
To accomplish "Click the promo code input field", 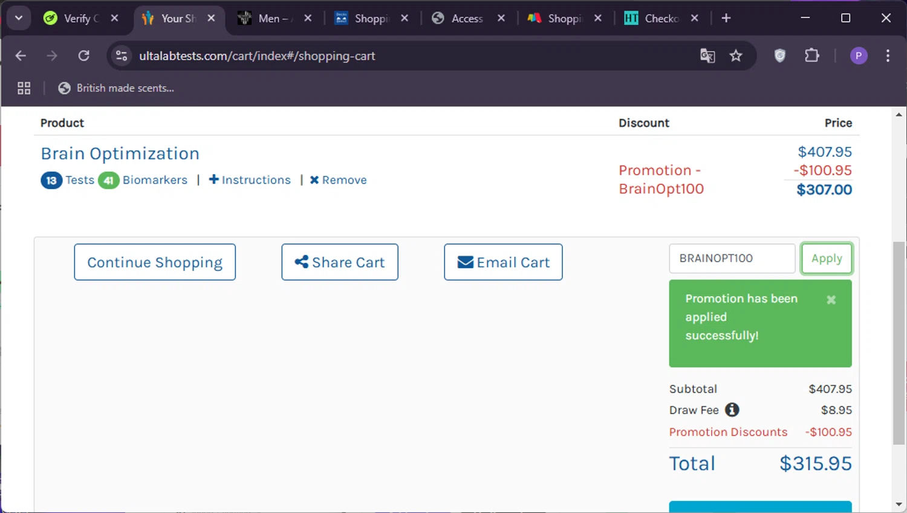I will (x=732, y=259).
